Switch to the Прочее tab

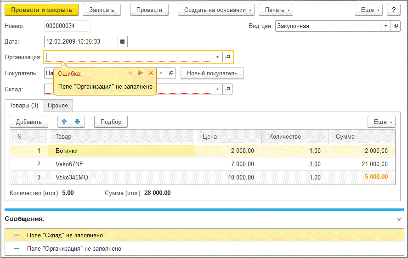pyautogui.click(x=58, y=106)
